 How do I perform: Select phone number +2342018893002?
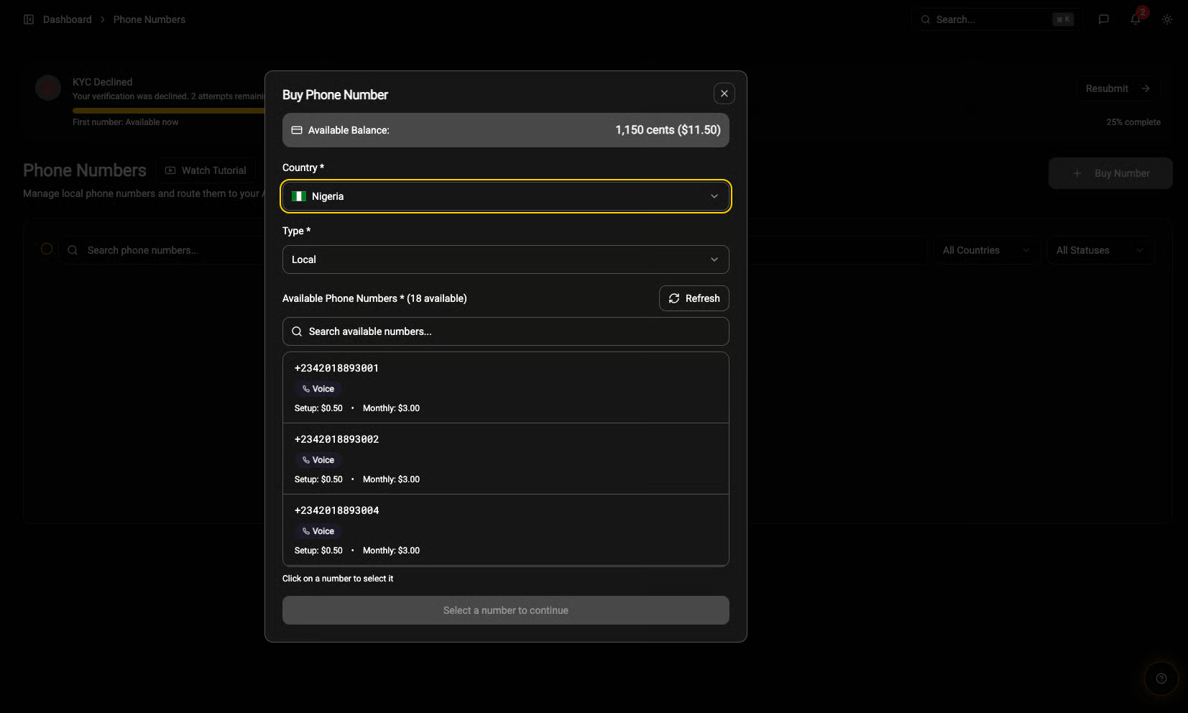tap(505, 459)
